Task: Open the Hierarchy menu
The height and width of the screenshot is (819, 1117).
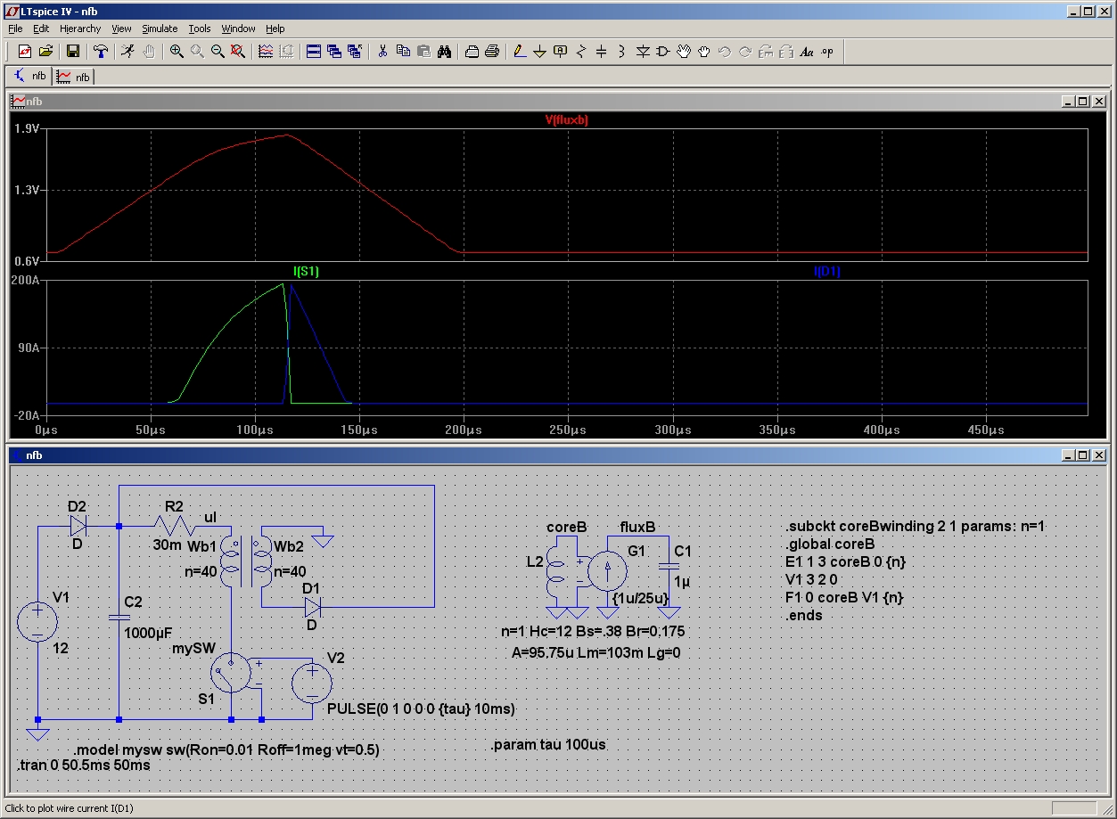Action: (80, 29)
